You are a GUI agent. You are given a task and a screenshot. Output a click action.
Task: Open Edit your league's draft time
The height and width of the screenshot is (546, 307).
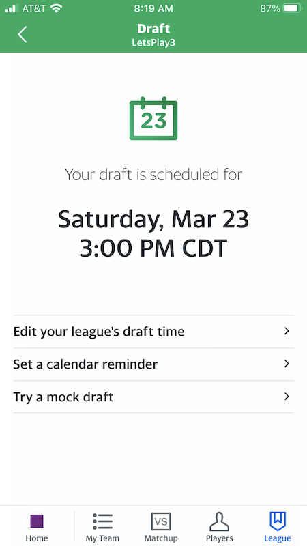tap(153, 332)
